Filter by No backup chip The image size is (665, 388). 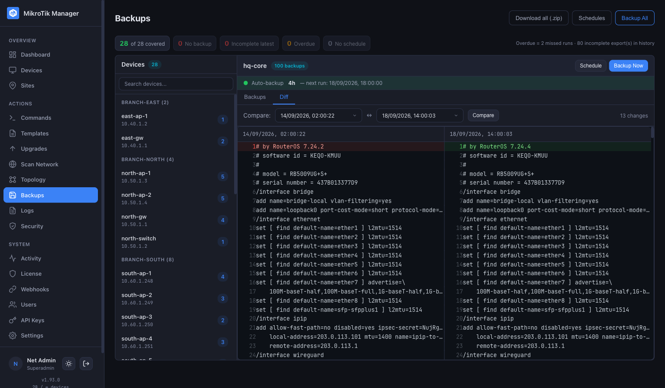pos(195,44)
